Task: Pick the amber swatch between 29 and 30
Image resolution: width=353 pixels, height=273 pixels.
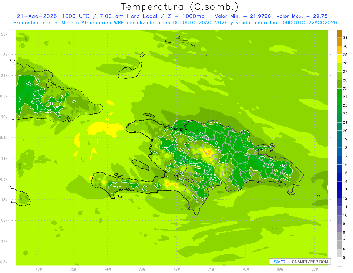Action: (x=339, y=50)
